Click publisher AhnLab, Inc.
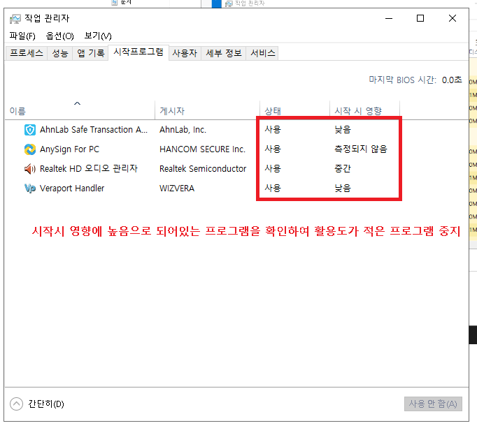The height and width of the screenshot is (428, 477). (x=183, y=130)
